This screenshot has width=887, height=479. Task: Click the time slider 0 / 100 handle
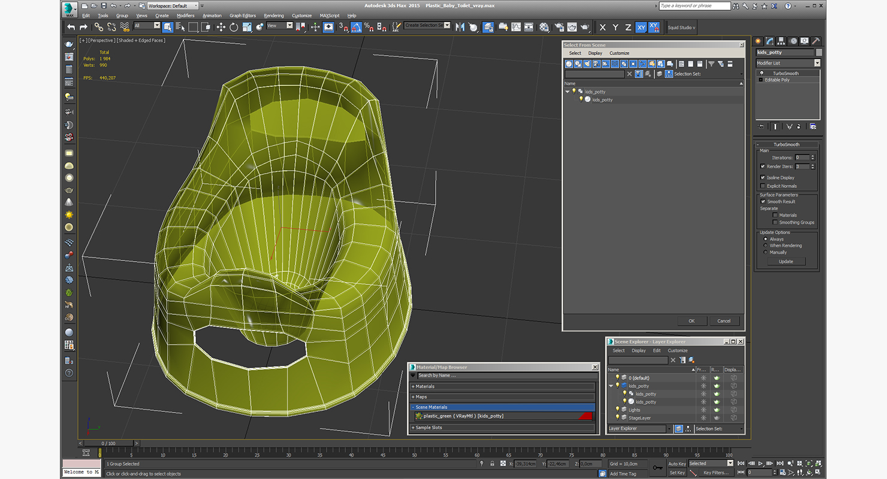108,443
